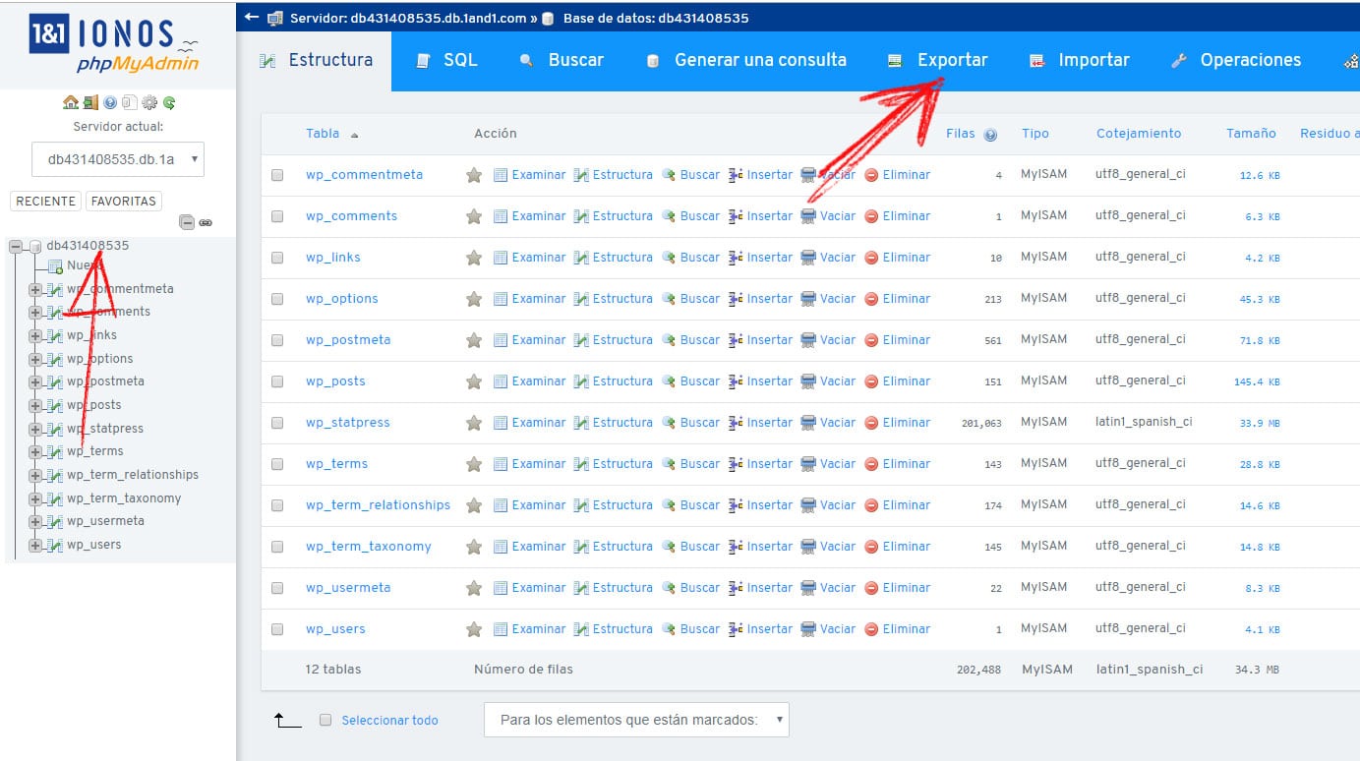Viewport: 1360px width, 761px height.
Task: Click the logout door icon
Action: (x=89, y=102)
